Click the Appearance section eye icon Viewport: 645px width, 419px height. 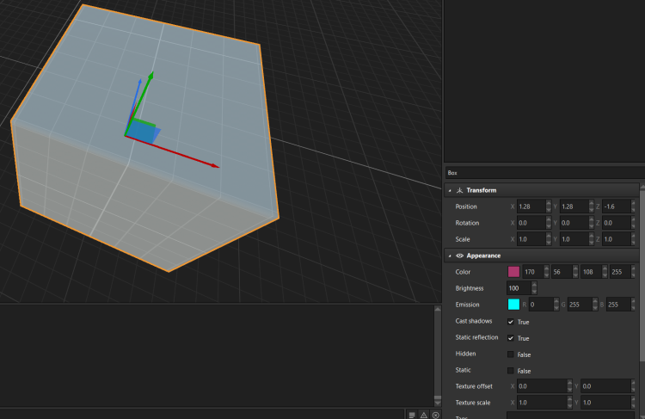[x=460, y=256]
